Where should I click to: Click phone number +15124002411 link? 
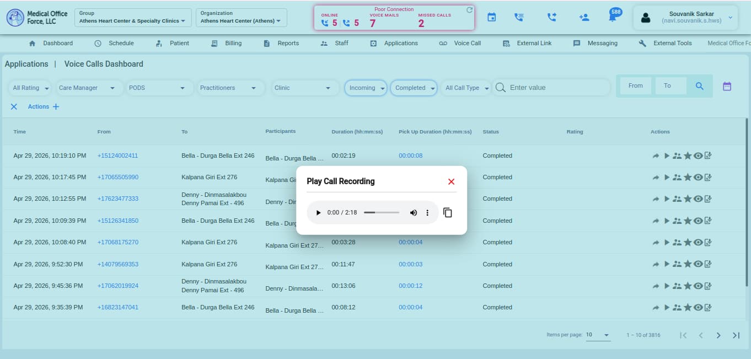[117, 156]
